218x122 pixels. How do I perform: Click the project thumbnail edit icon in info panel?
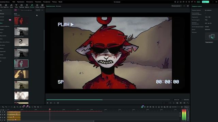[212, 37]
